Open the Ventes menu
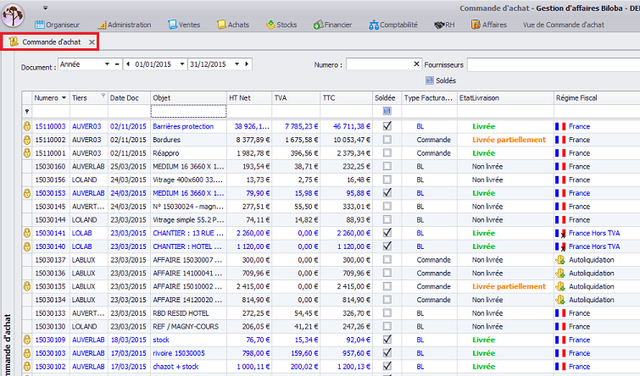 [x=184, y=25]
